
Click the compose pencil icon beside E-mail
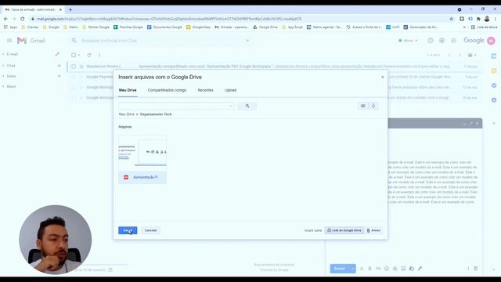(x=57, y=54)
